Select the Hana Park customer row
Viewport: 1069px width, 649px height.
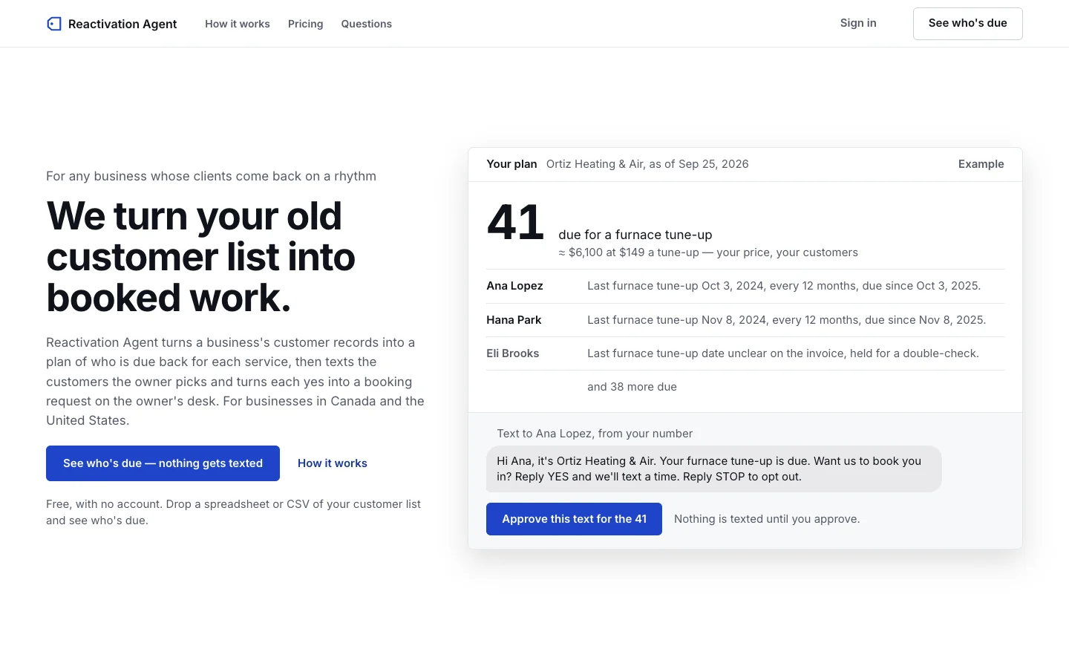745,320
